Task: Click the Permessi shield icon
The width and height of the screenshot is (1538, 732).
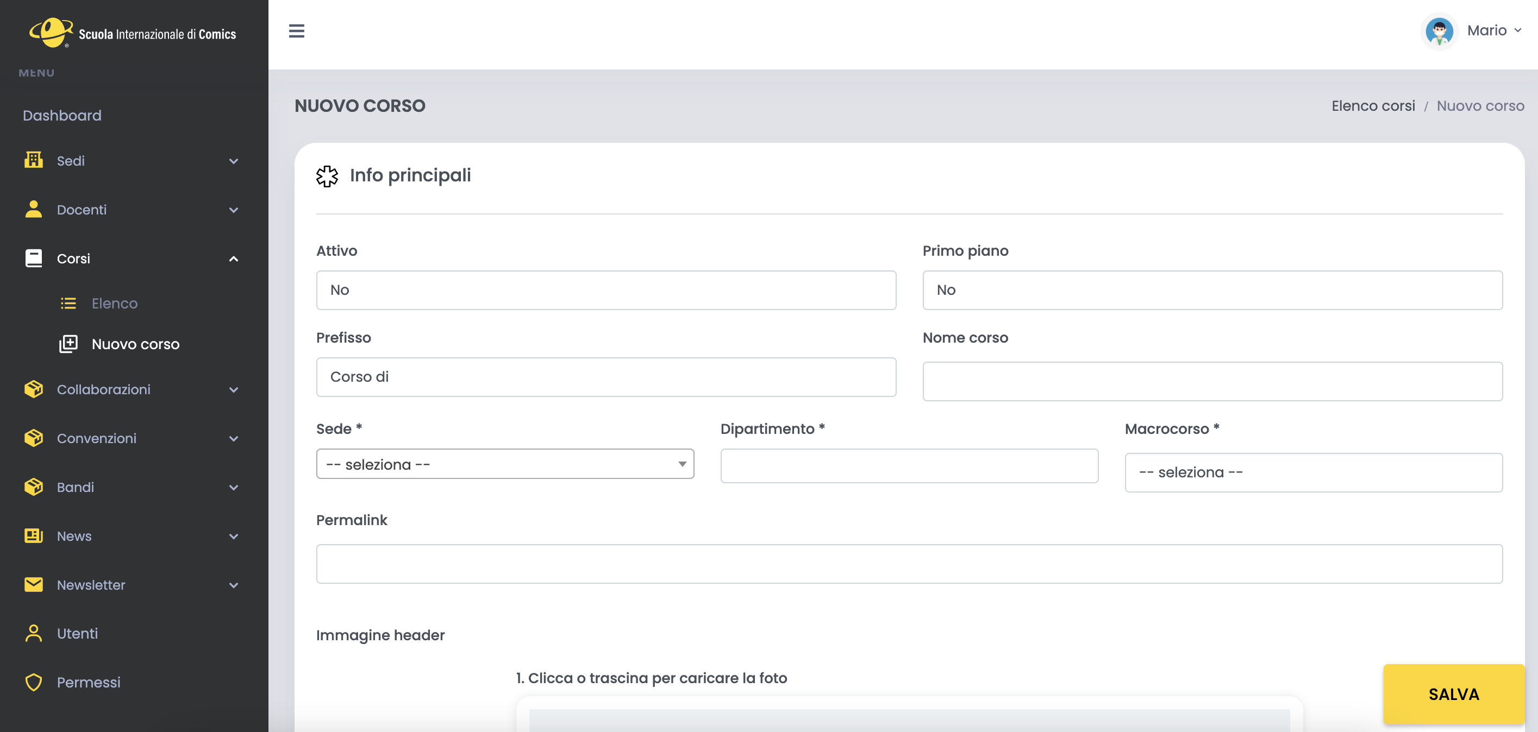Action: click(34, 682)
